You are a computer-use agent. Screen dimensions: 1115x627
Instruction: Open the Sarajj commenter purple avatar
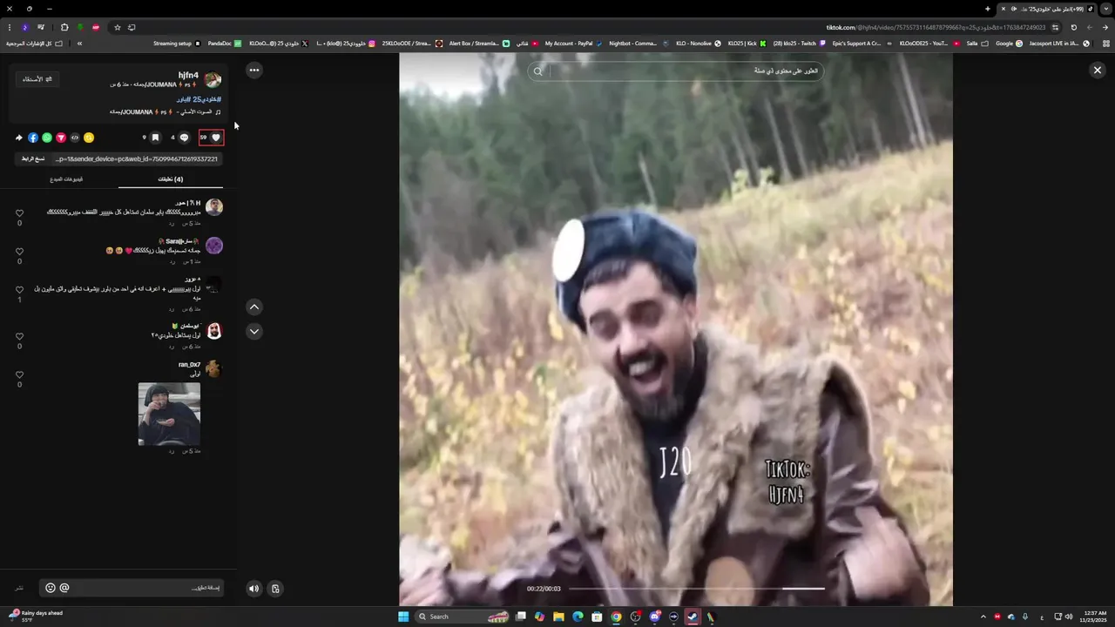click(214, 246)
